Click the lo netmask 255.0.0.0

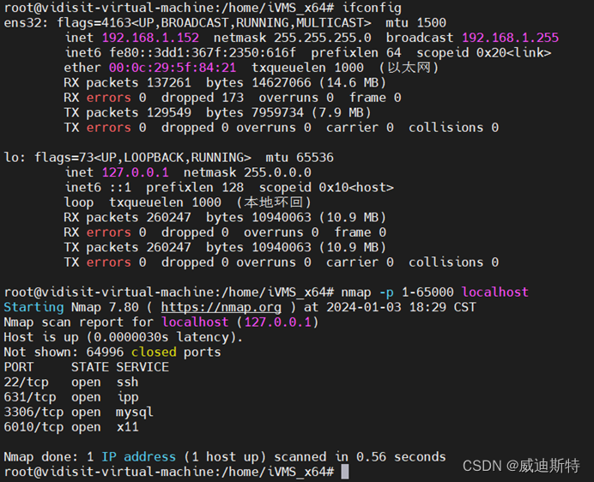click(277, 172)
